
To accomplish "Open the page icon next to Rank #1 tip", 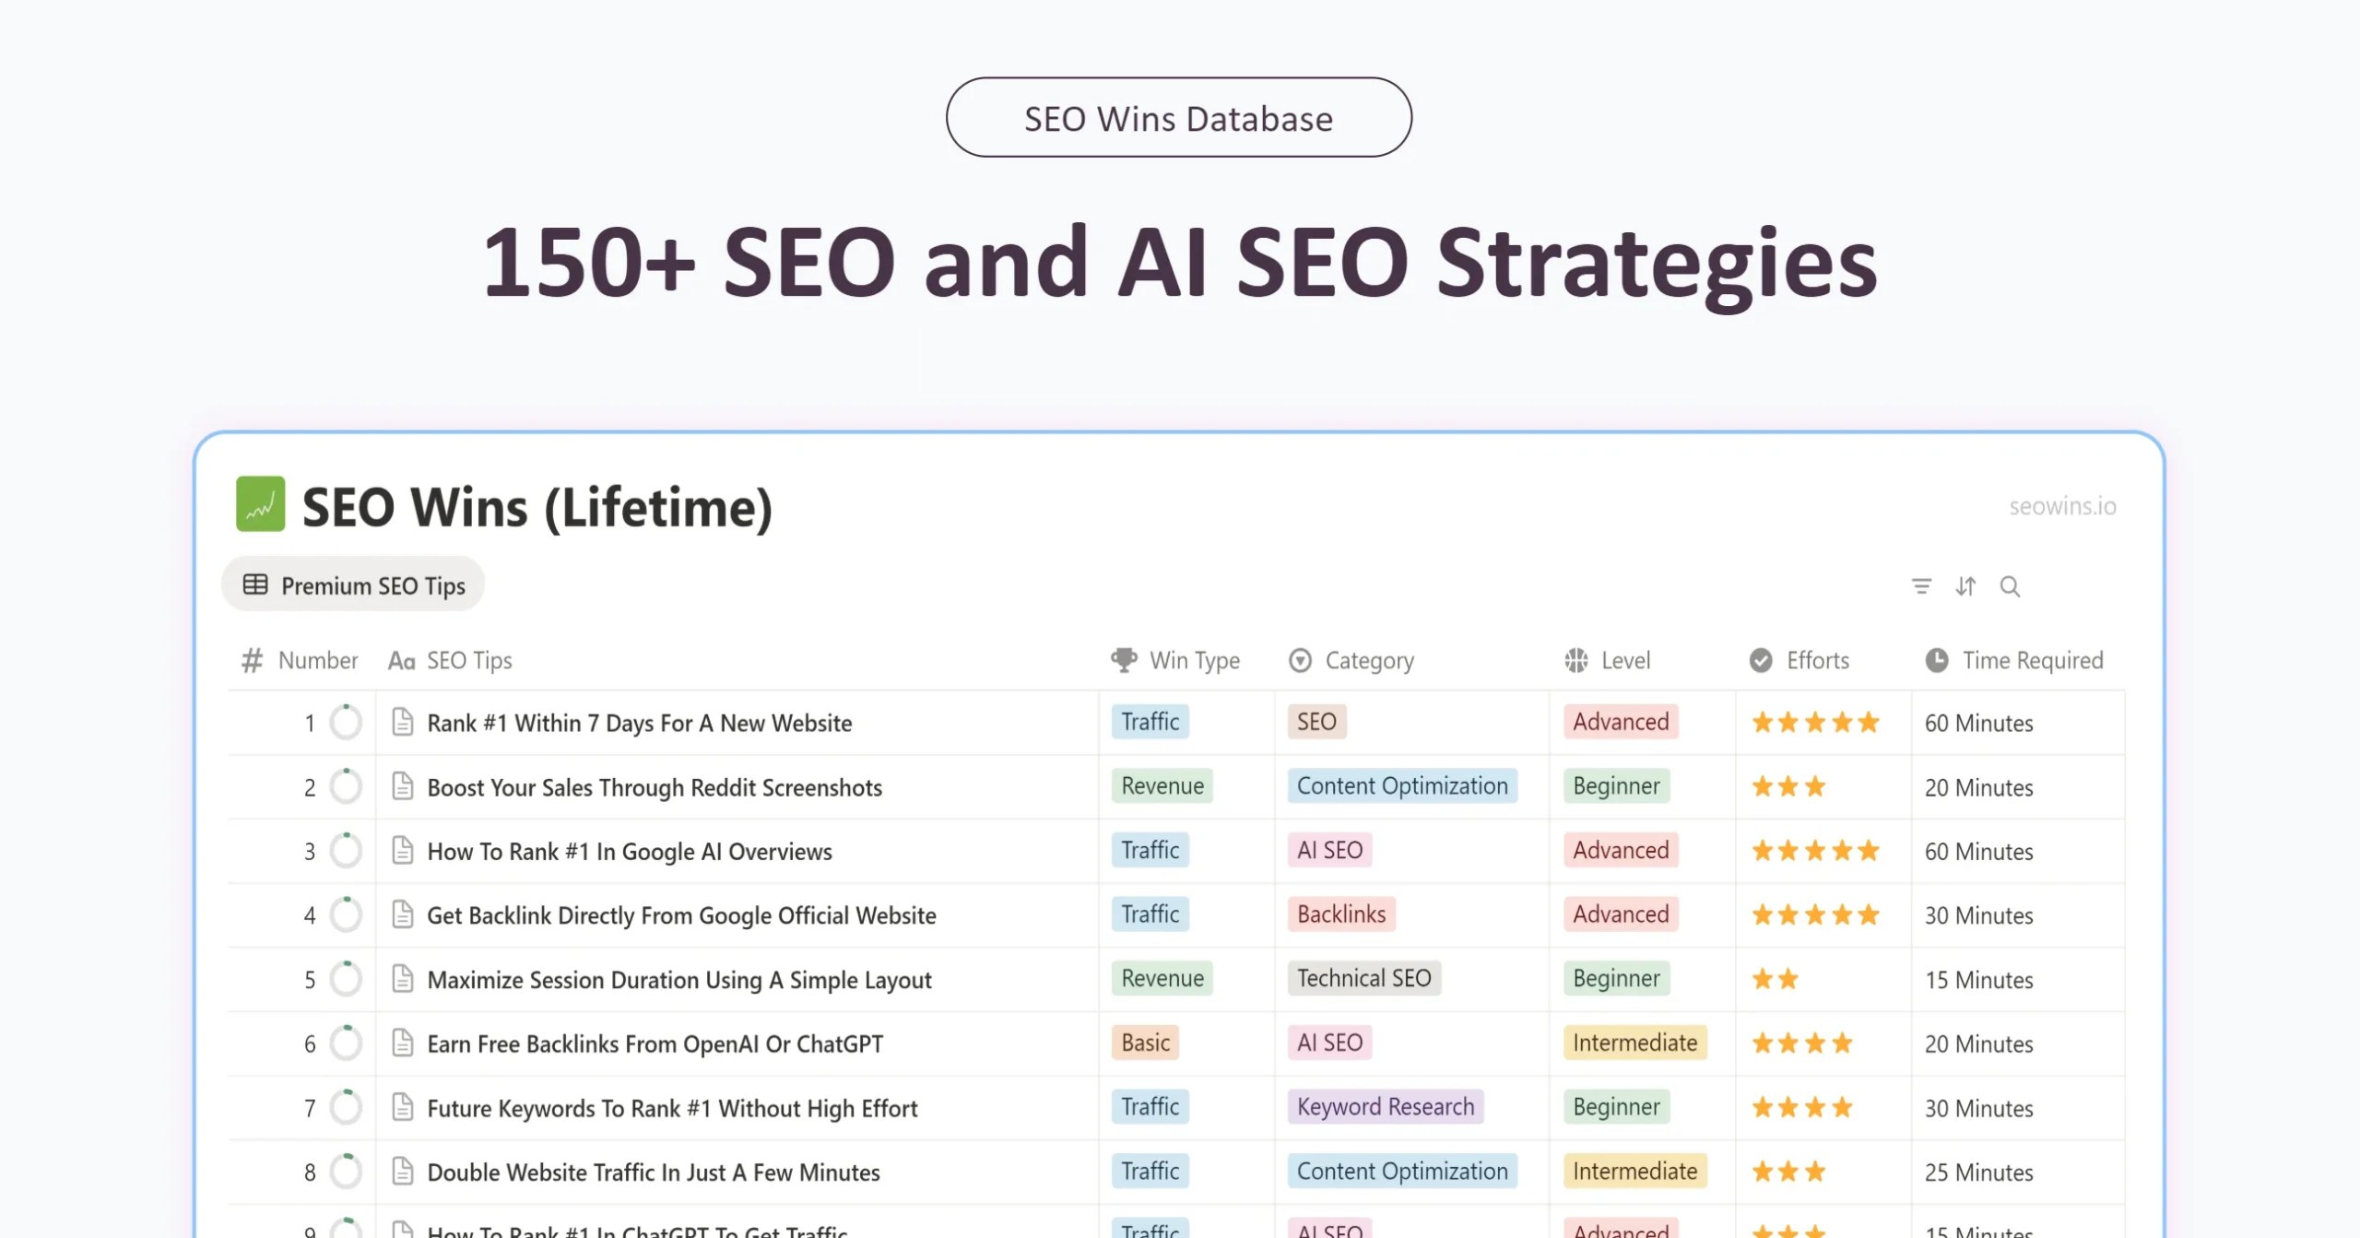I will pos(402,723).
